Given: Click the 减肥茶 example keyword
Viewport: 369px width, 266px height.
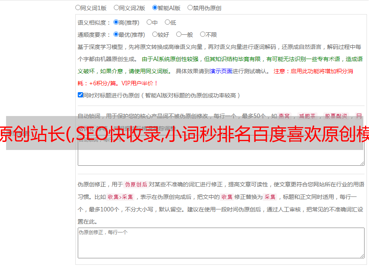Looking at the screenshot, I should click(307, 116).
